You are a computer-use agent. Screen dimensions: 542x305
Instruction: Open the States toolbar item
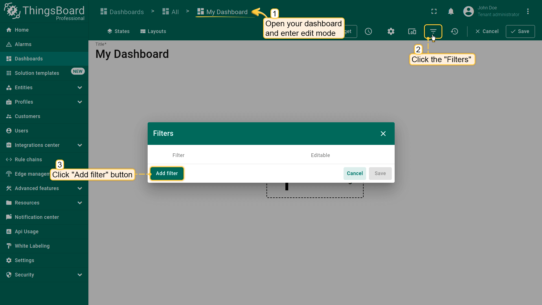tap(118, 31)
